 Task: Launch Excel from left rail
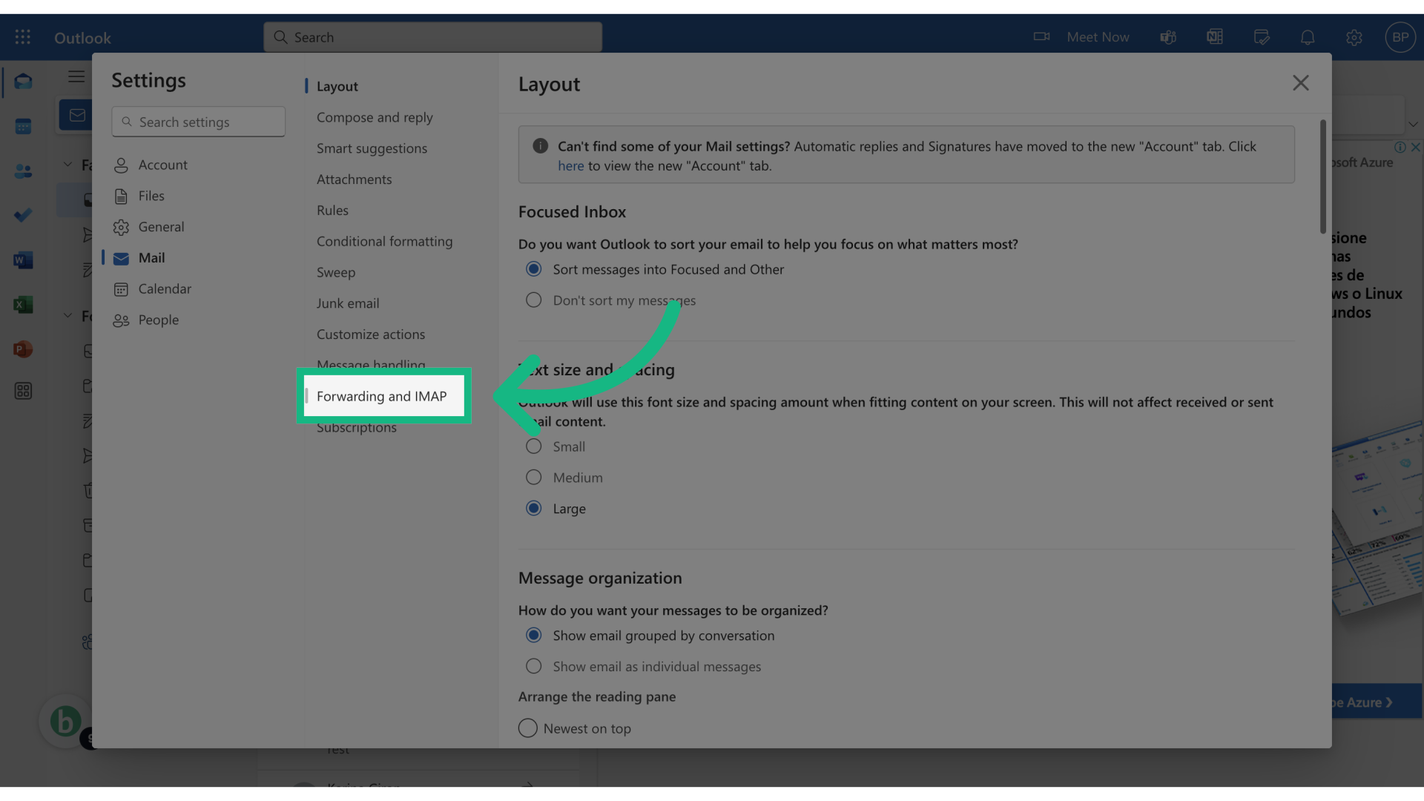point(23,304)
